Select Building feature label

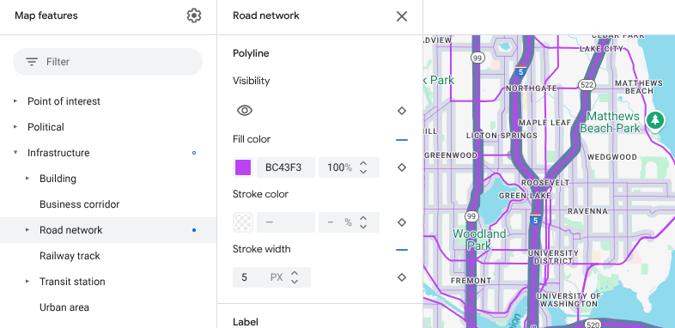[58, 179]
